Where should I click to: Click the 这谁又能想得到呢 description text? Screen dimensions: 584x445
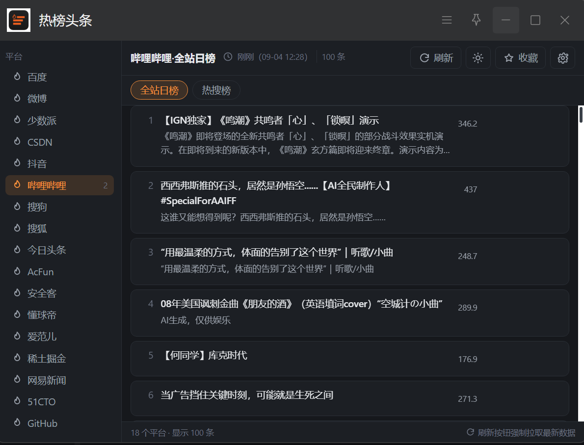(273, 217)
